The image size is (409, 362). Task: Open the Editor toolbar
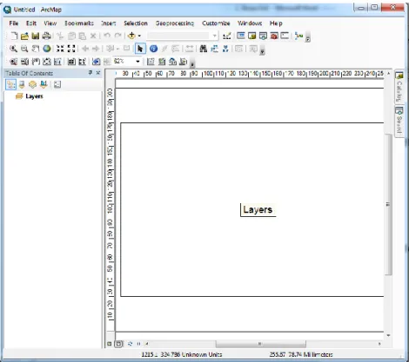coord(227,36)
